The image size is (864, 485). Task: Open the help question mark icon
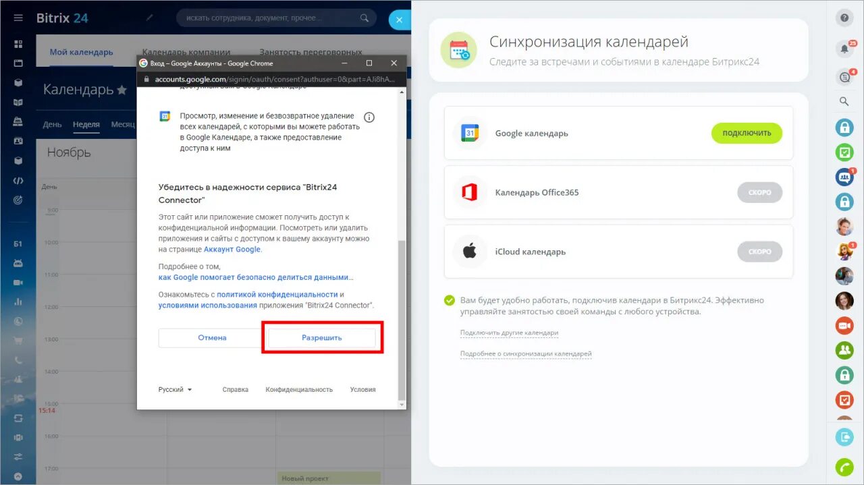tap(844, 18)
